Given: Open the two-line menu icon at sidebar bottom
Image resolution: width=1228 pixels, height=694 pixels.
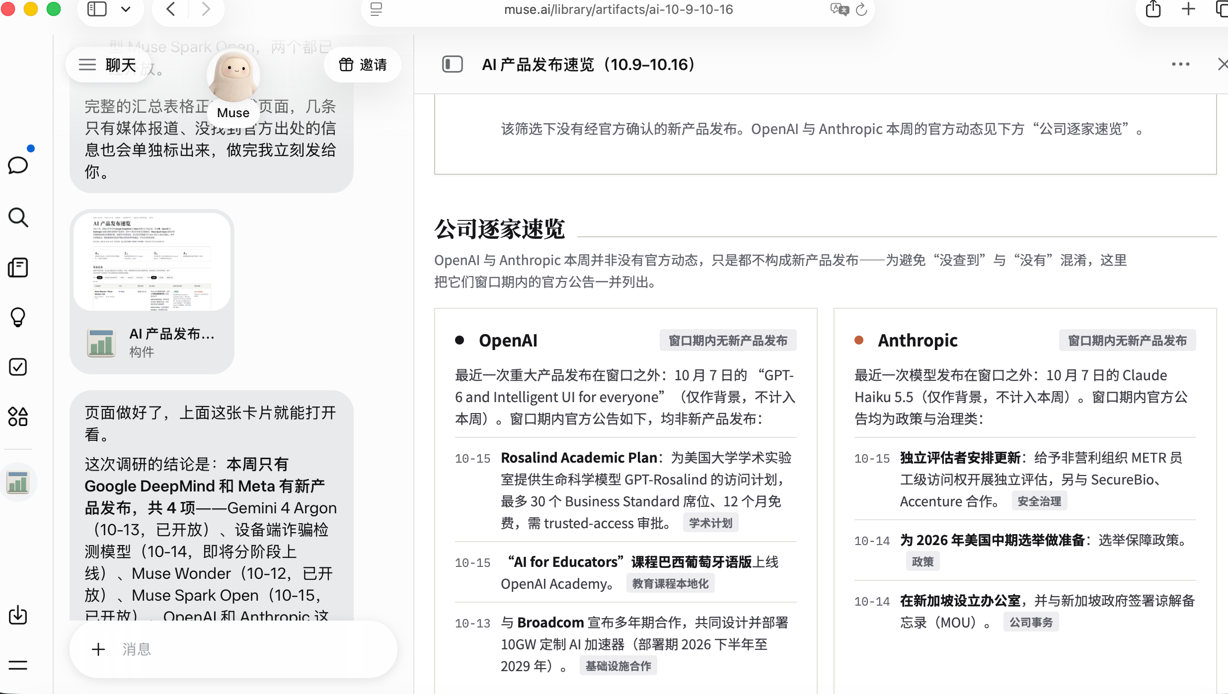Looking at the screenshot, I should pos(18,665).
